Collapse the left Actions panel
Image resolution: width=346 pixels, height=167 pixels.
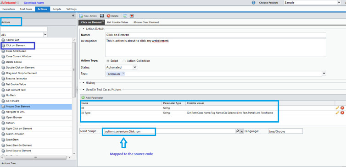73,16
